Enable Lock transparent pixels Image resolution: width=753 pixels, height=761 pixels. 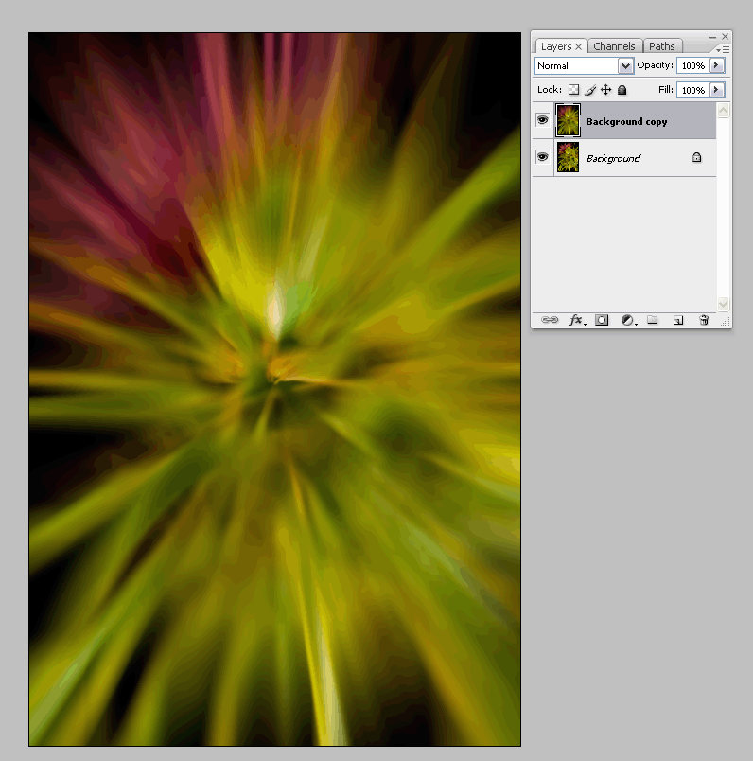(x=573, y=90)
